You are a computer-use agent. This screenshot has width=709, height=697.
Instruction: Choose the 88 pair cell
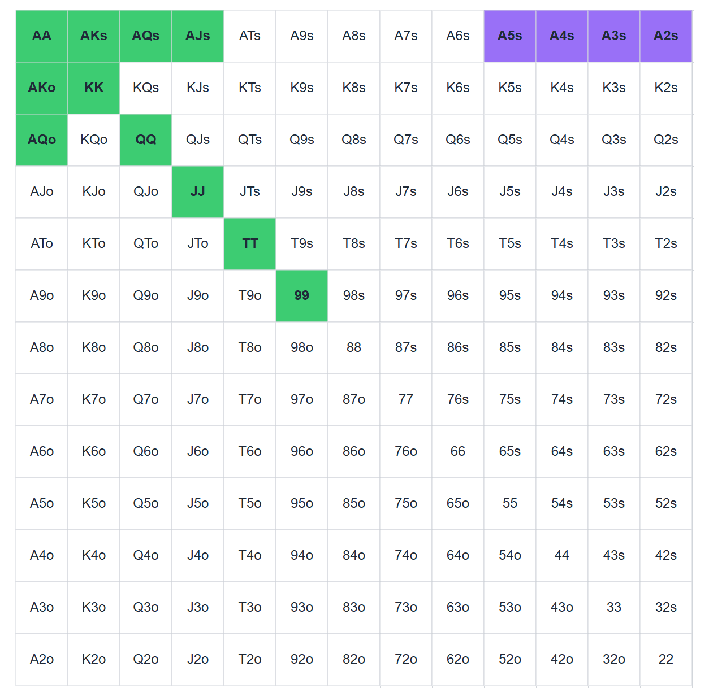tap(354, 347)
